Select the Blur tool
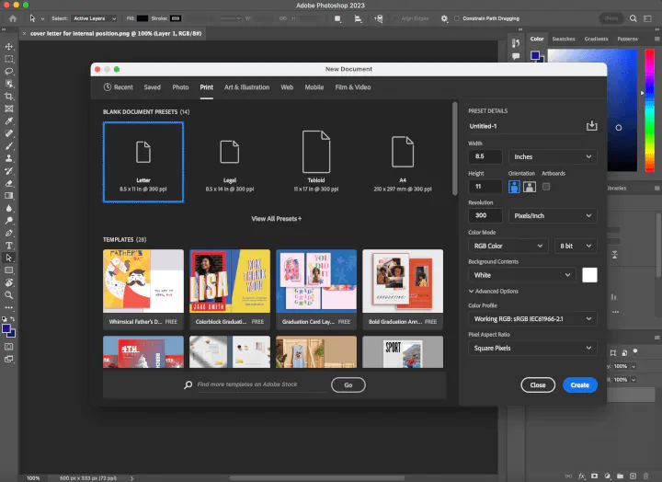 click(x=9, y=208)
